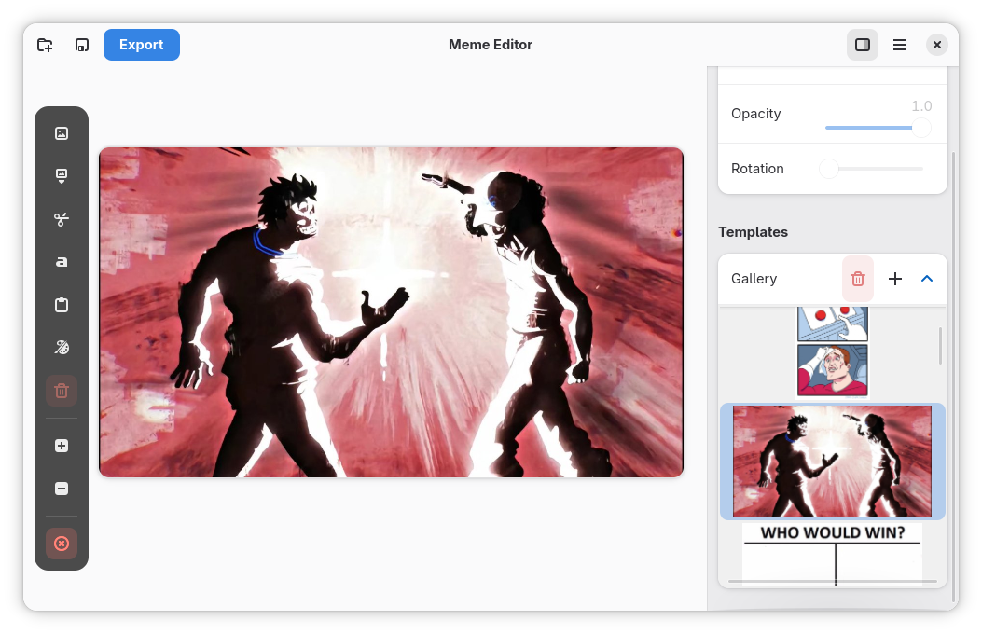The image size is (982, 634).
Task: Click the red circled X clear button
Action: pyautogui.click(x=62, y=544)
